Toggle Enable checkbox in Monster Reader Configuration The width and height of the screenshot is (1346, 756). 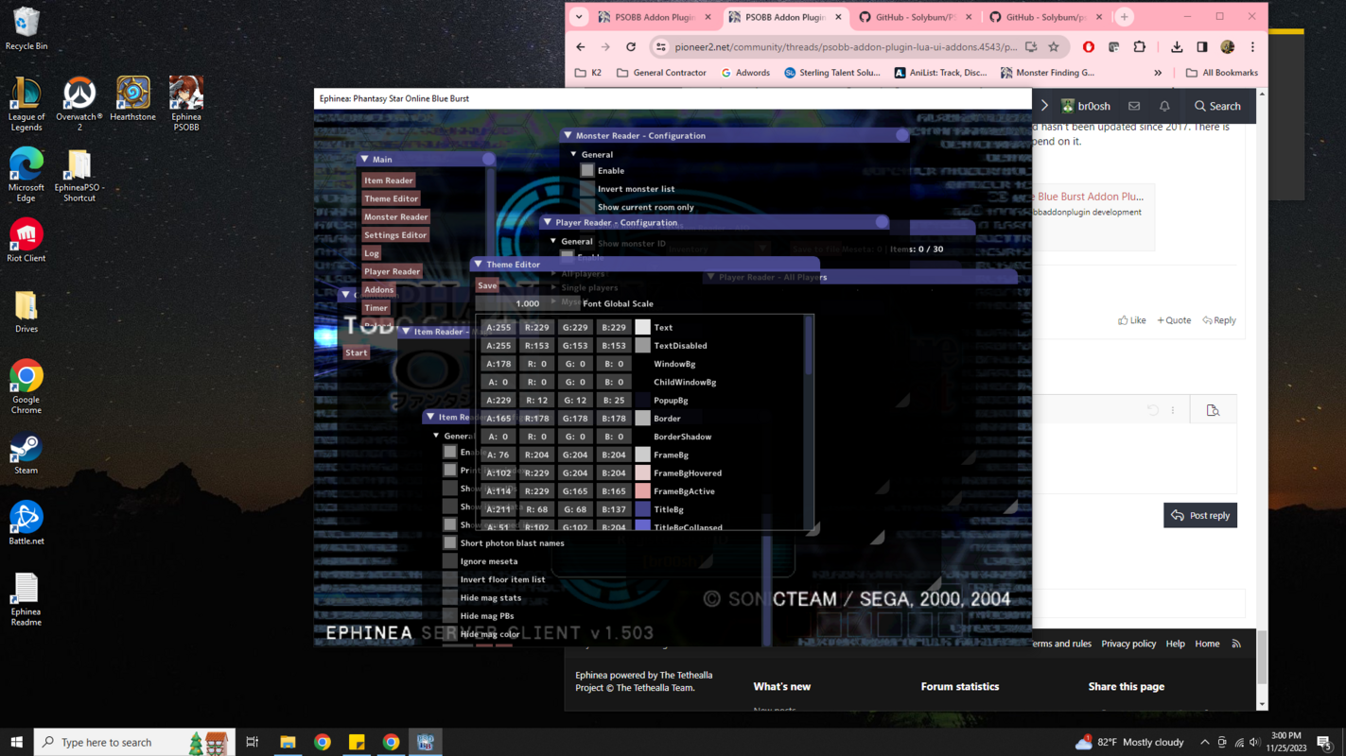click(x=587, y=170)
